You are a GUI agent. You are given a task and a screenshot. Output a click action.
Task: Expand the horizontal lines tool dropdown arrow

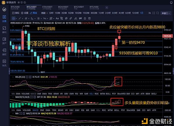[41, 19]
